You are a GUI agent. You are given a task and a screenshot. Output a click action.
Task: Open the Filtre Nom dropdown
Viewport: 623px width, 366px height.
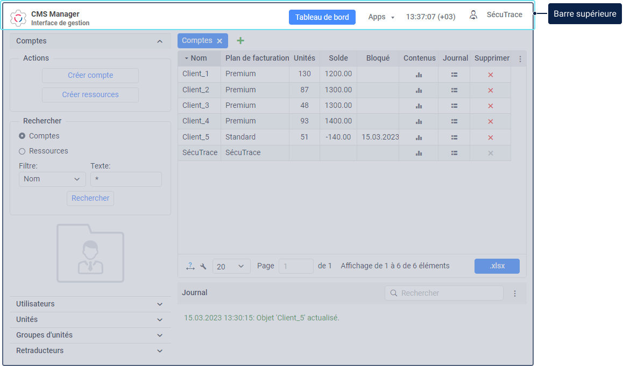click(52, 179)
